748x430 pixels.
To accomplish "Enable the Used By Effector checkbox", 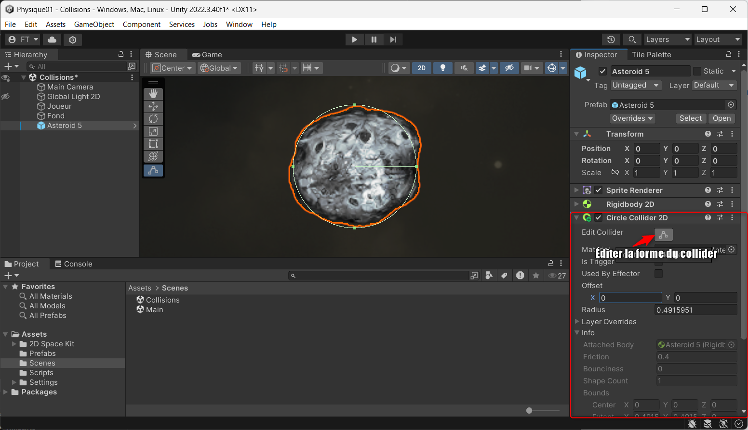I will 658,274.
